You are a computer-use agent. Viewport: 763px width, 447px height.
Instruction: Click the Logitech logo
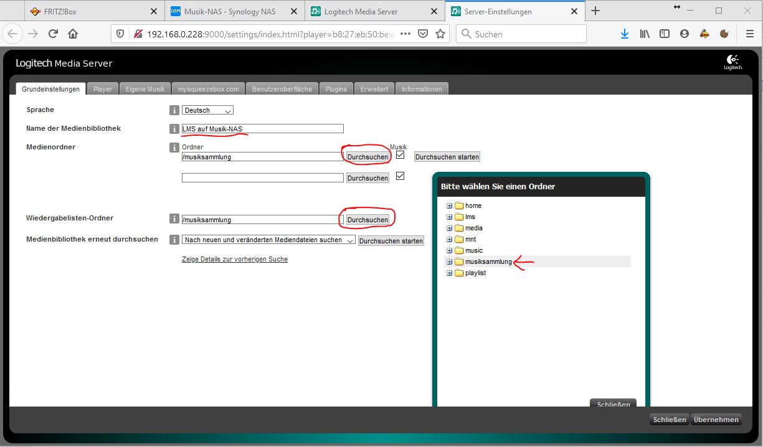733,62
